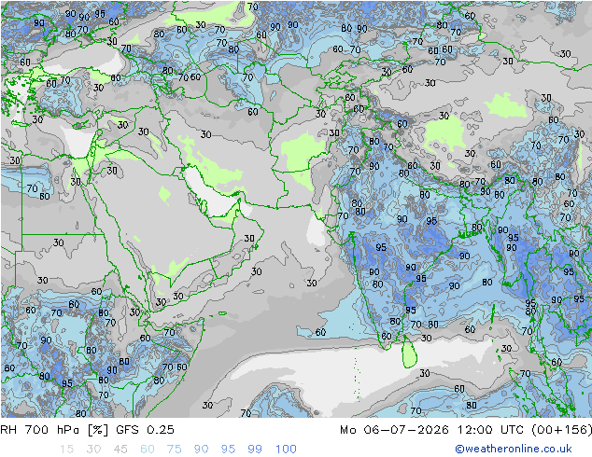Click the legend value '45'

pyautogui.click(x=120, y=450)
